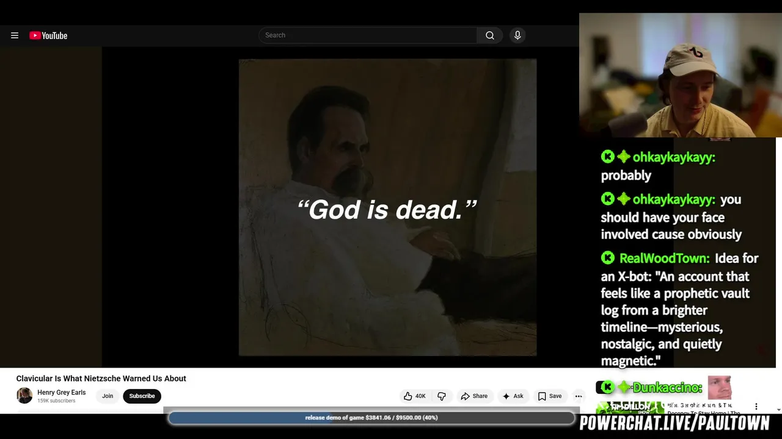Viewport: 782px width, 439px height.
Task: Start voice search with microphone icon
Action: pos(517,35)
